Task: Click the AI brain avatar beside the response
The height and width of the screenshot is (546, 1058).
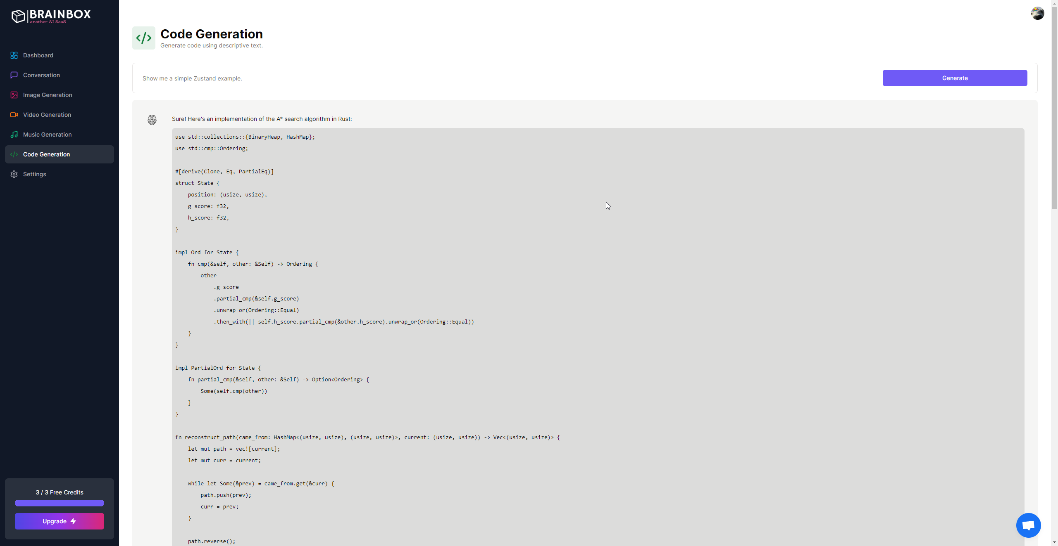Action: pyautogui.click(x=152, y=119)
